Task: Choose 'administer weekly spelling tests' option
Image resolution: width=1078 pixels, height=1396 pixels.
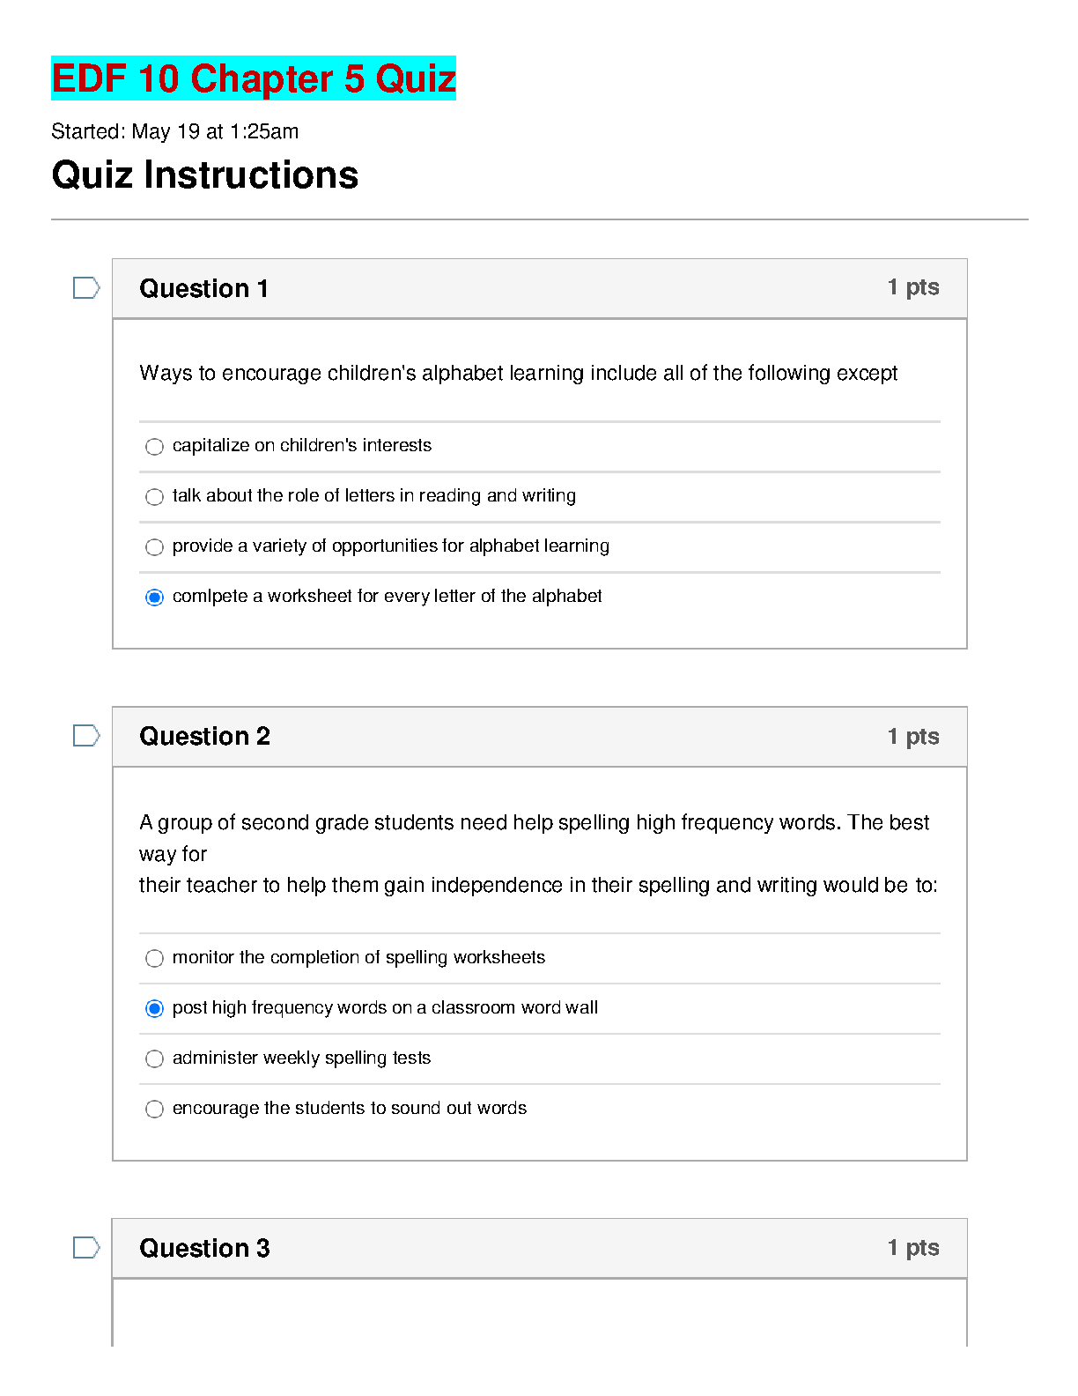Action: coord(154,1059)
